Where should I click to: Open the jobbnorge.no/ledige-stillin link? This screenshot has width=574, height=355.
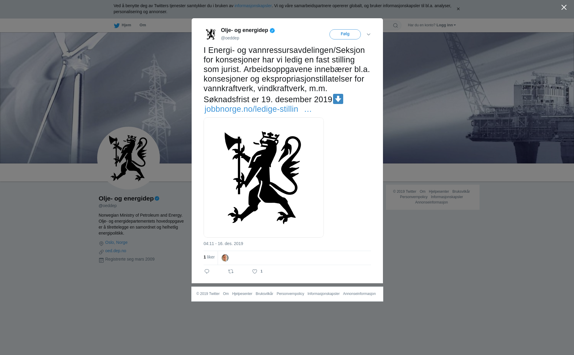pyautogui.click(x=258, y=109)
